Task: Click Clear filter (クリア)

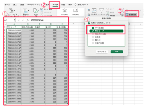Action: (110, 9)
